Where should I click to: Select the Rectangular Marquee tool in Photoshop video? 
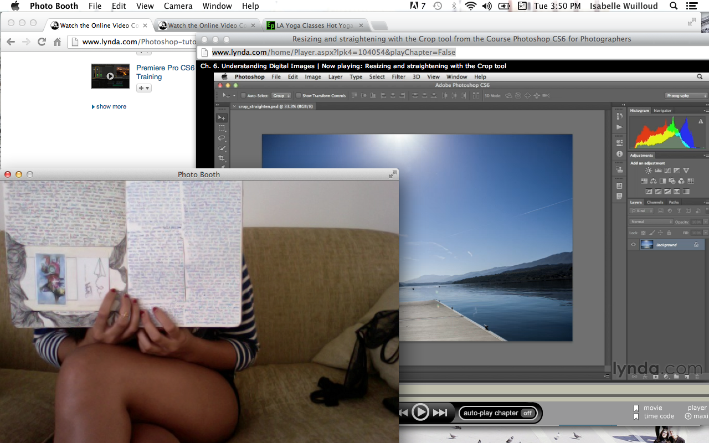pos(222,128)
